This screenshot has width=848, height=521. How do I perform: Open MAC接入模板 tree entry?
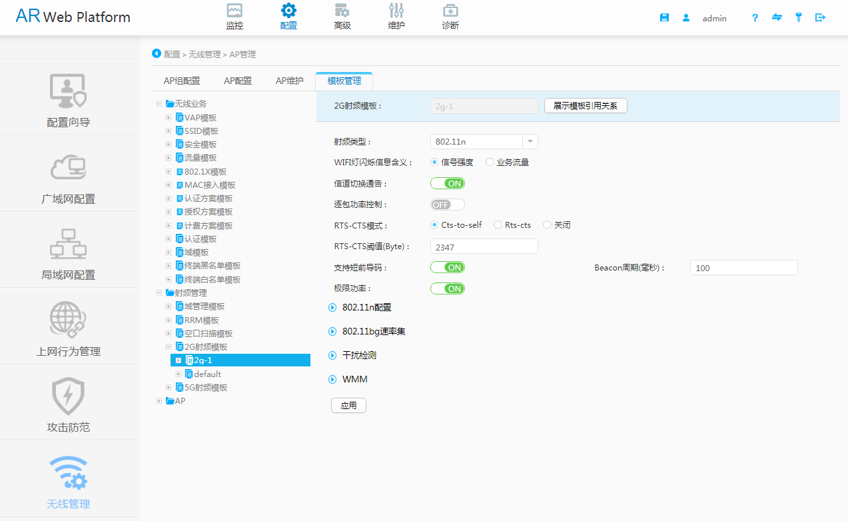[x=210, y=185]
